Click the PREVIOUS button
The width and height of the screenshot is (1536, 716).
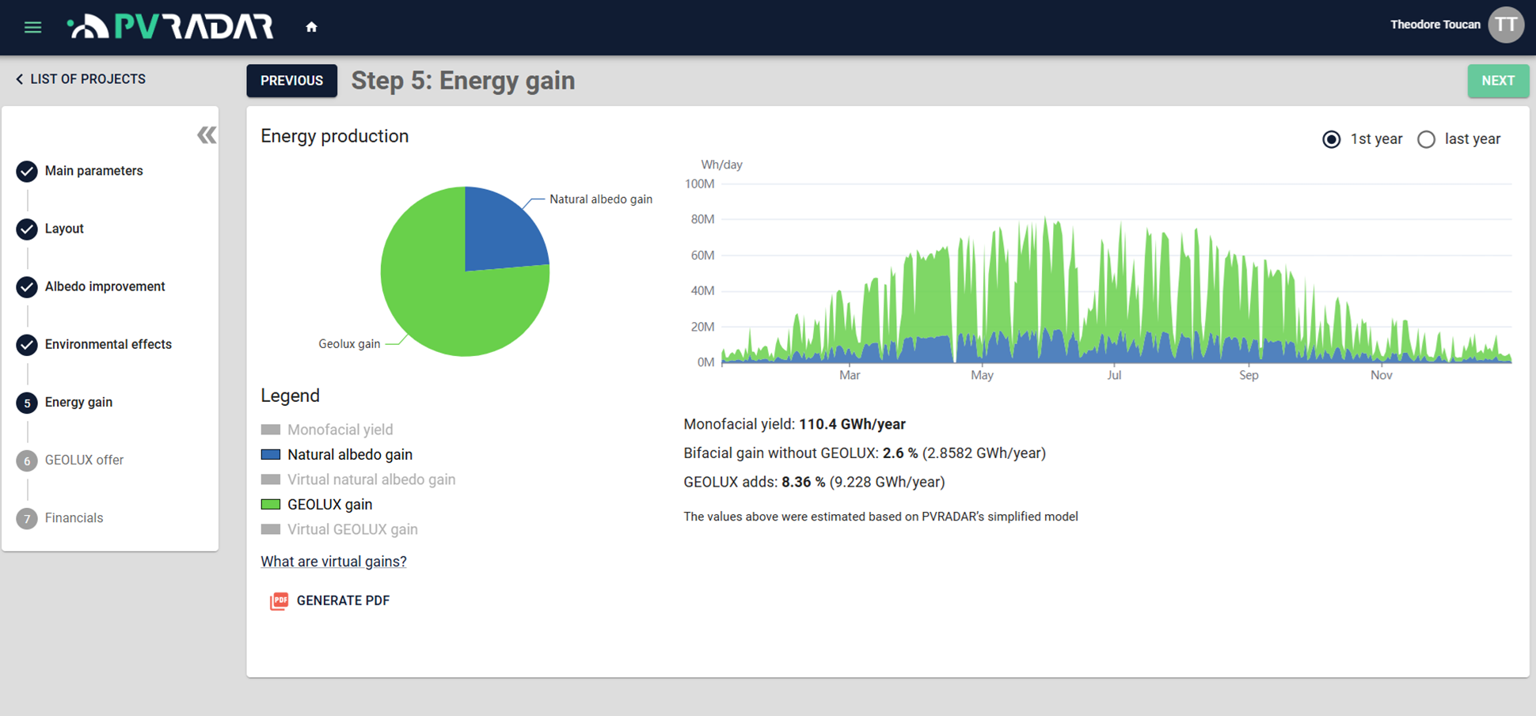tap(291, 81)
